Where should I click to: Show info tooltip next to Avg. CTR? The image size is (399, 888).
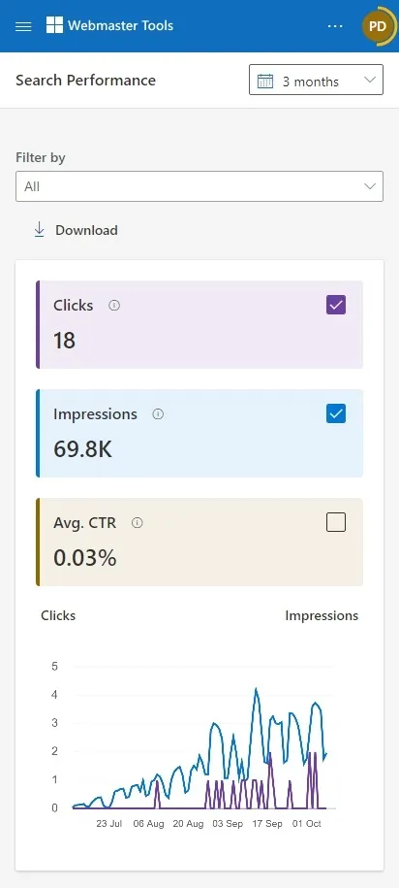pyautogui.click(x=137, y=523)
